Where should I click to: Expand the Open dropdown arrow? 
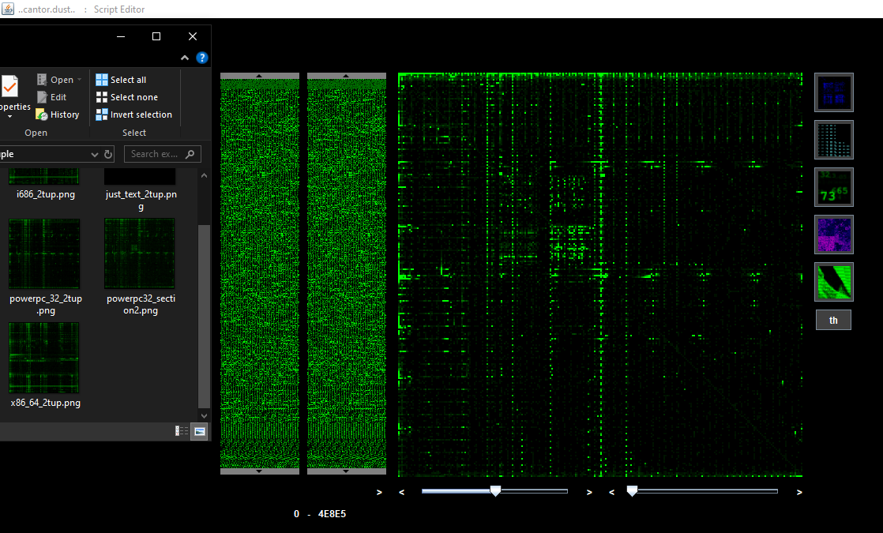point(80,80)
